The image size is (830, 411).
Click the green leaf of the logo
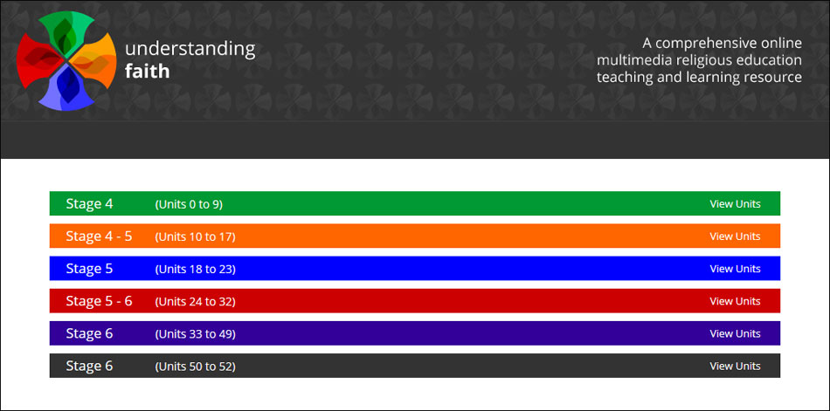click(66, 33)
